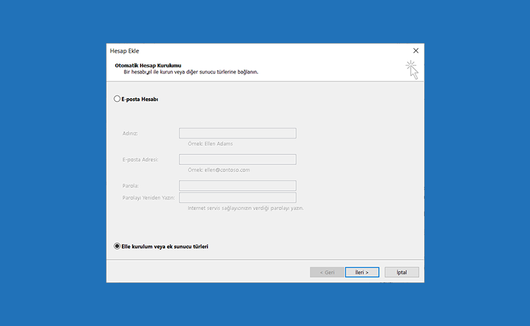Click the 'Otomatik Hesap Kurulumu' heading
The image size is (530, 326).
[x=148, y=66]
